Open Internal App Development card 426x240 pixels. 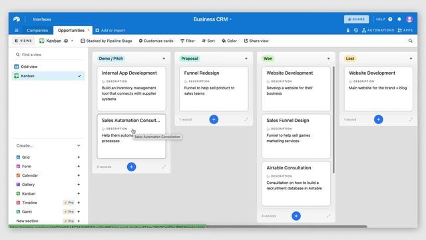(131, 89)
